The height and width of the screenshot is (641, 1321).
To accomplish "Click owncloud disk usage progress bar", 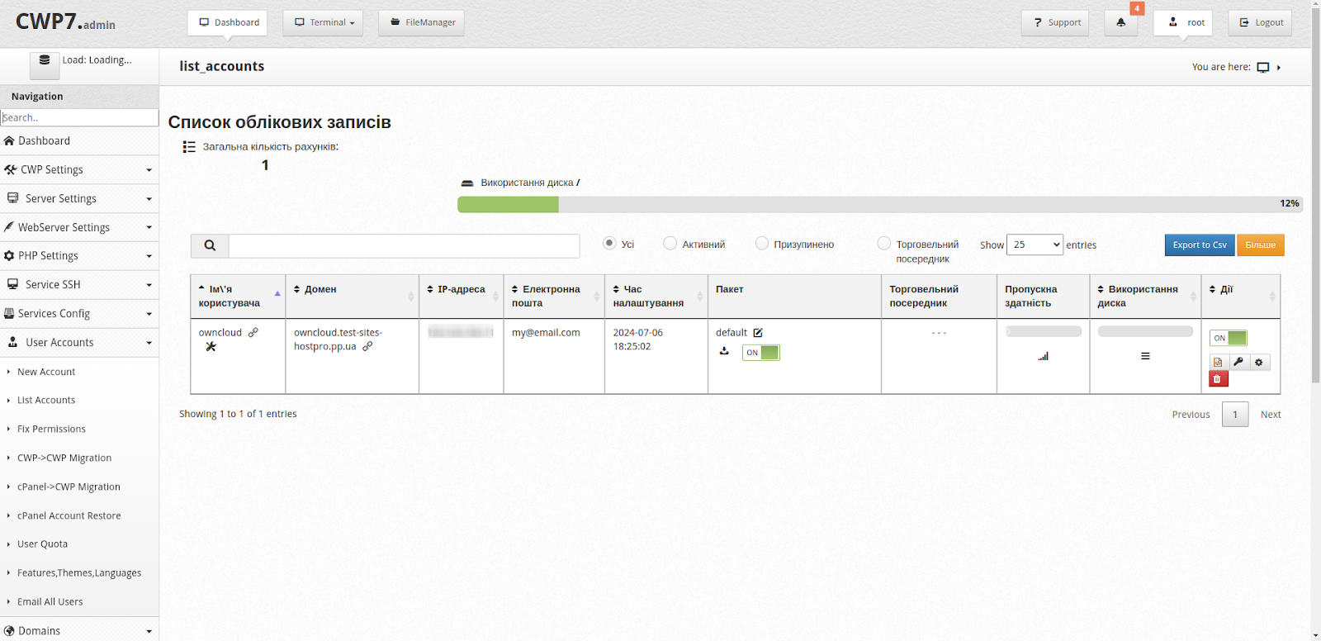I will pos(1145,331).
